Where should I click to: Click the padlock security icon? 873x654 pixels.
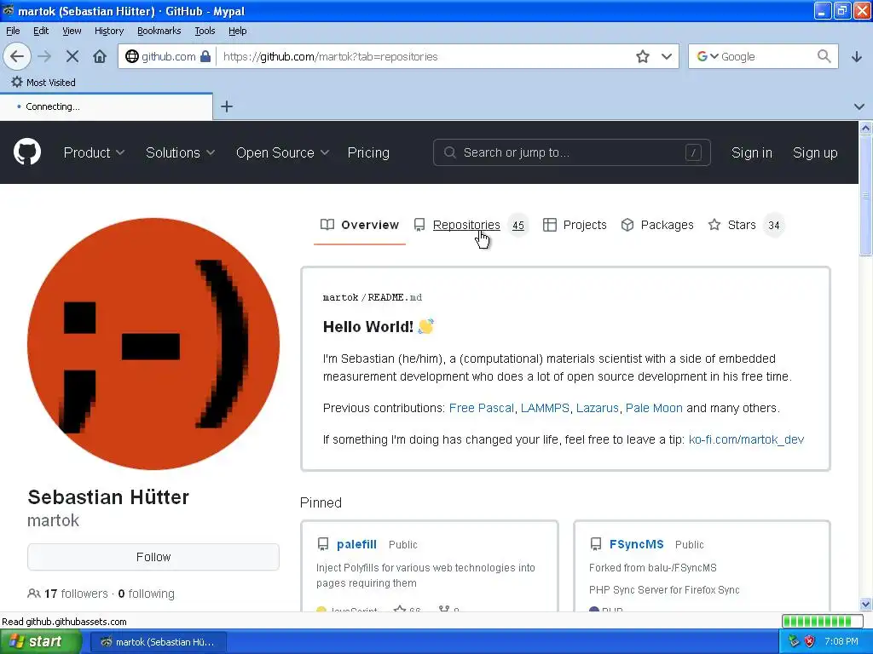tap(205, 56)
